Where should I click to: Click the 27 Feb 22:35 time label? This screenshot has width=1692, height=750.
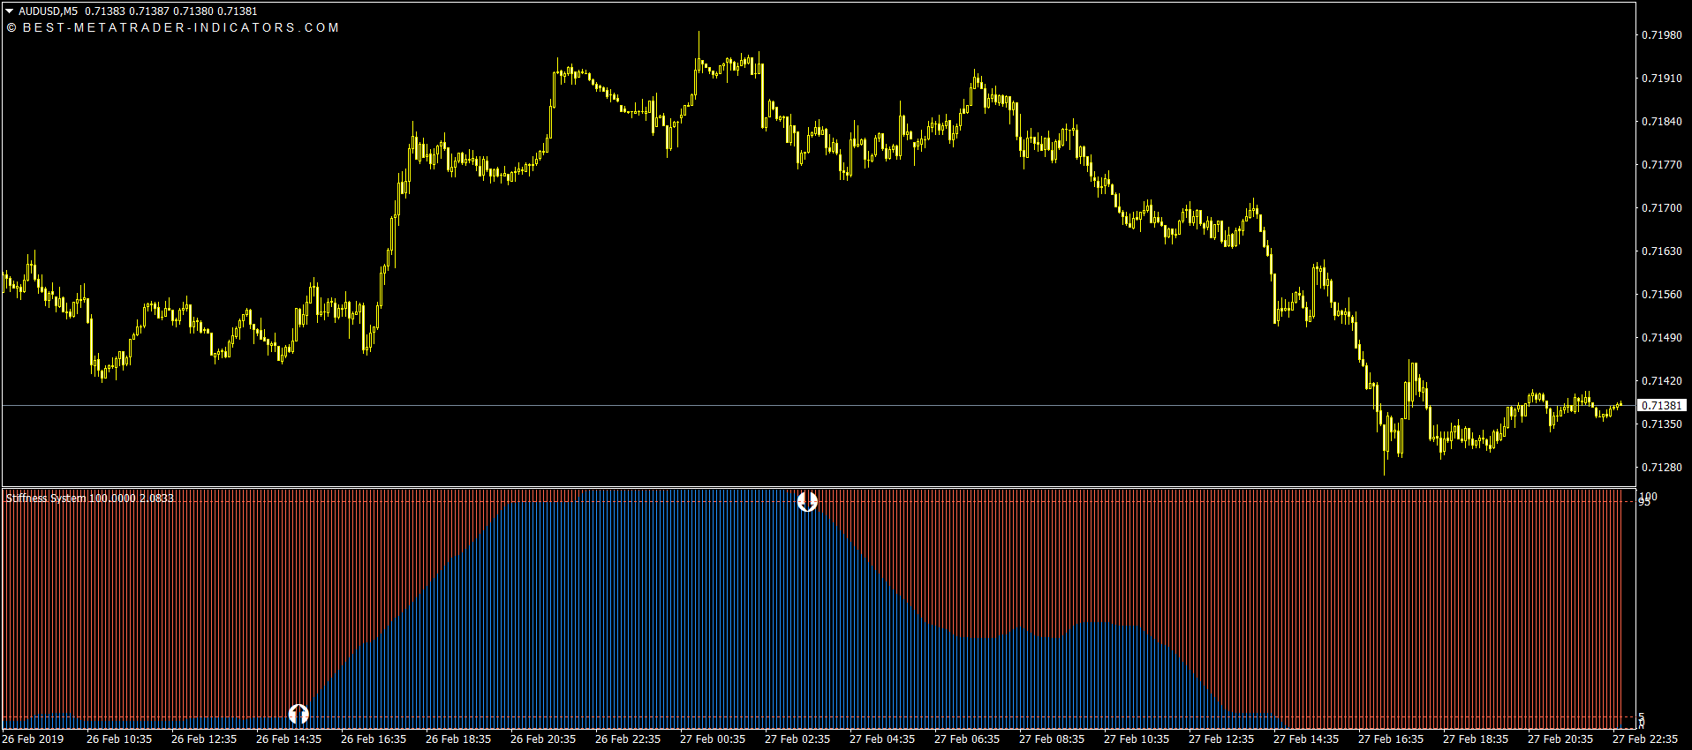[1645, 739]
